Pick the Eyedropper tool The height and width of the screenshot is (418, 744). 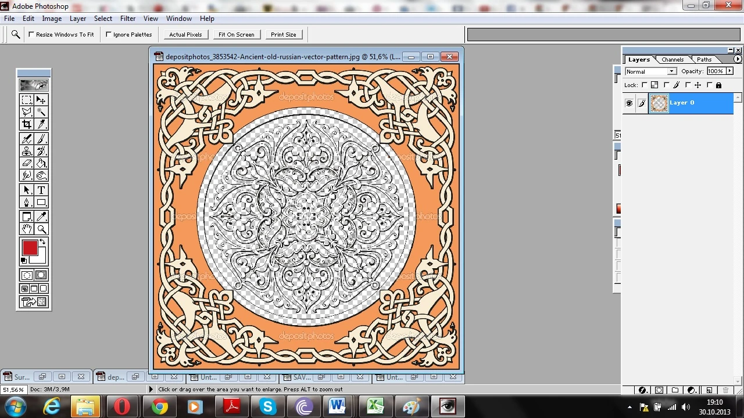(41, 217)
